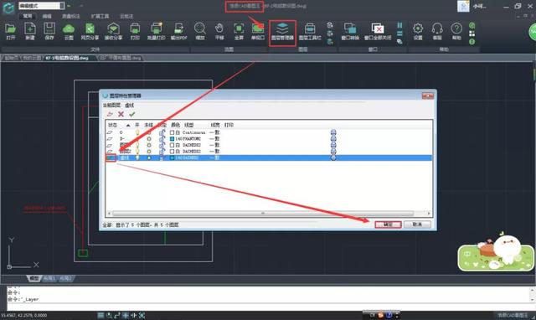Set current layer with green checkmark
This screenshot has height=320, width=536.
(x=132, y=114)
